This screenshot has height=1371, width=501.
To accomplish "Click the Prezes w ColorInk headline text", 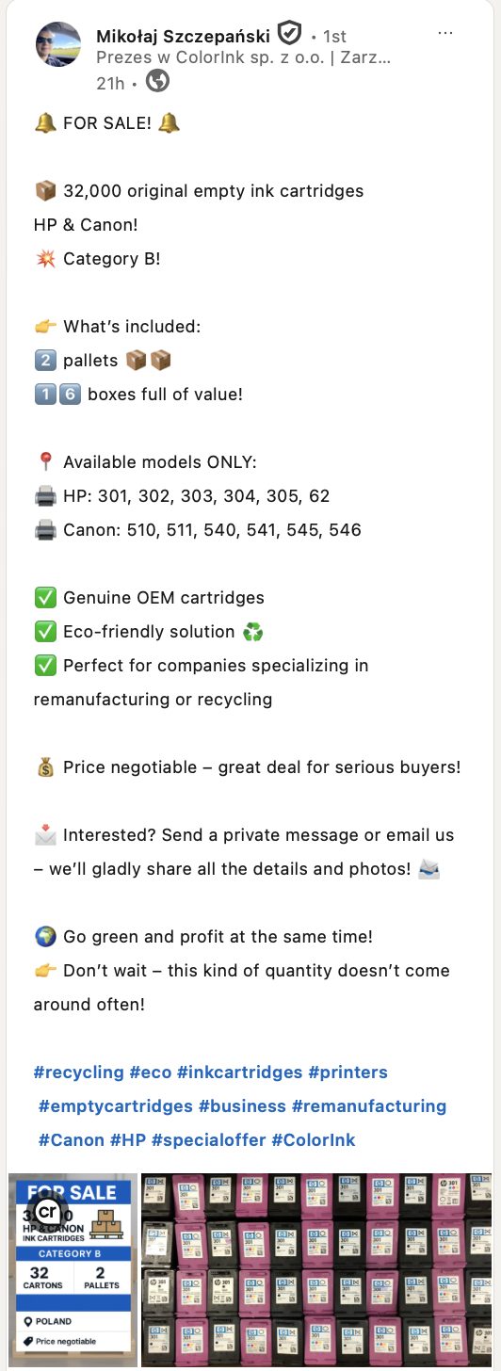I will 244,57.
